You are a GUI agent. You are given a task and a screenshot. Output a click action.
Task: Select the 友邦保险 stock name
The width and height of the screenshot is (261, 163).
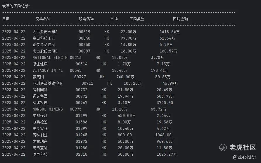pyautogui.click(x=40, y=116)
